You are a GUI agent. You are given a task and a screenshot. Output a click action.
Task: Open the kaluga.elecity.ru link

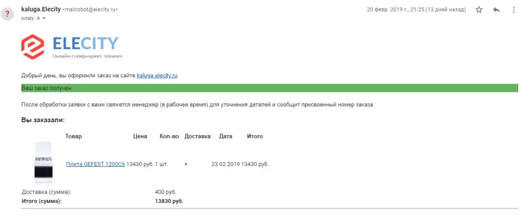[157, 76]
